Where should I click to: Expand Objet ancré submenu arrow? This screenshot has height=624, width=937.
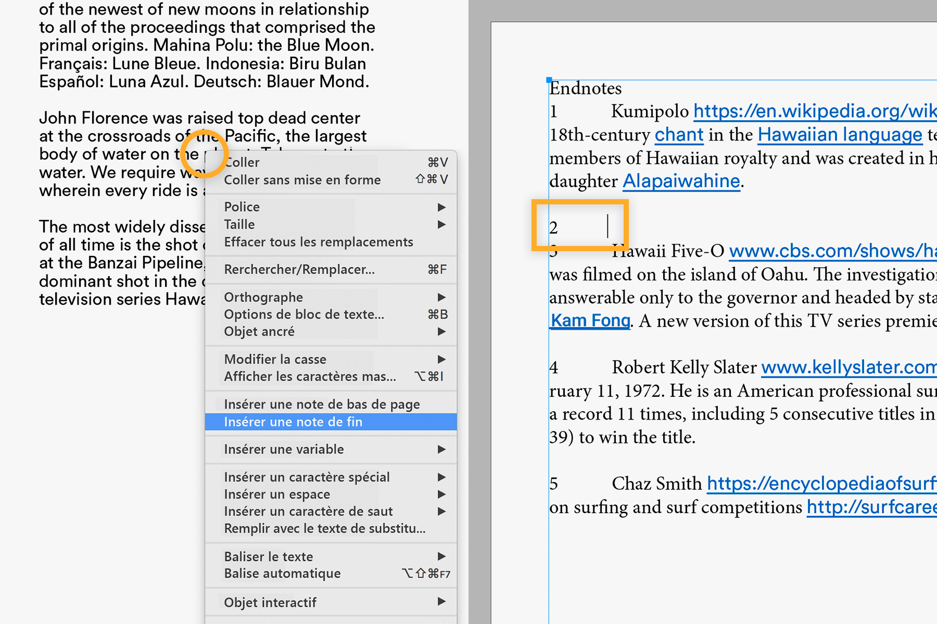click(x=441, y=331)
